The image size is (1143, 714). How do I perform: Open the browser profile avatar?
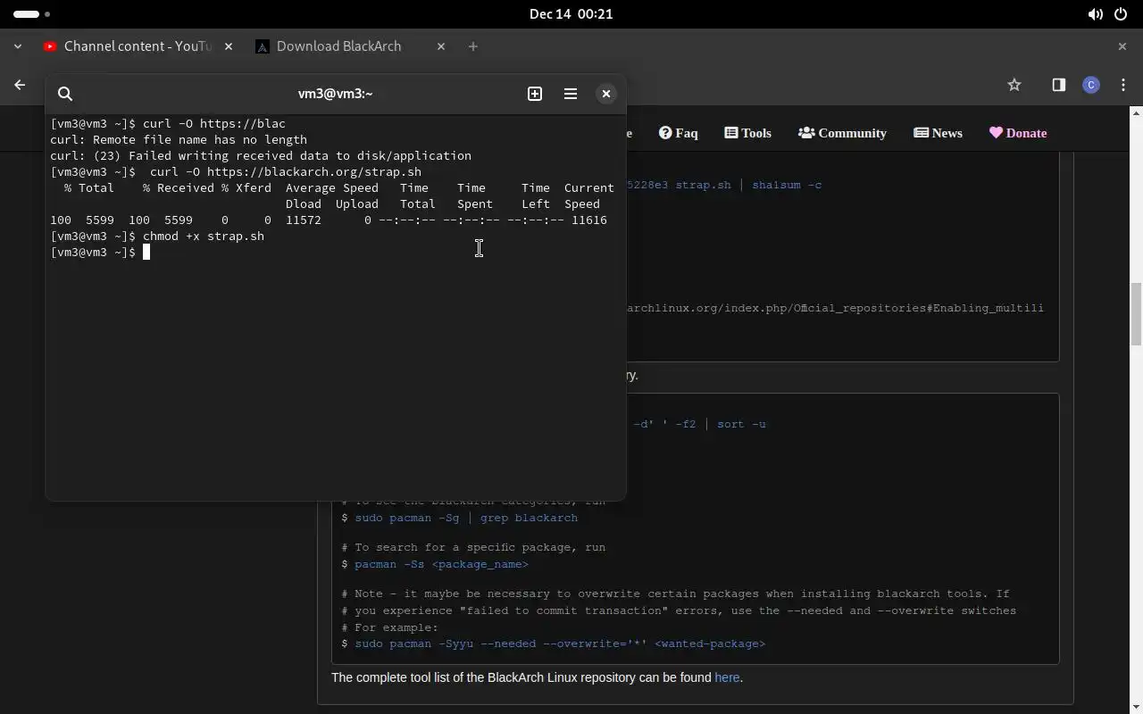[1090, 85]
